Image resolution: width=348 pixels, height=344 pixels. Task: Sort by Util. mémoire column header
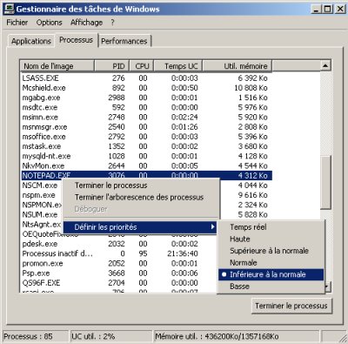pos(238,66)
